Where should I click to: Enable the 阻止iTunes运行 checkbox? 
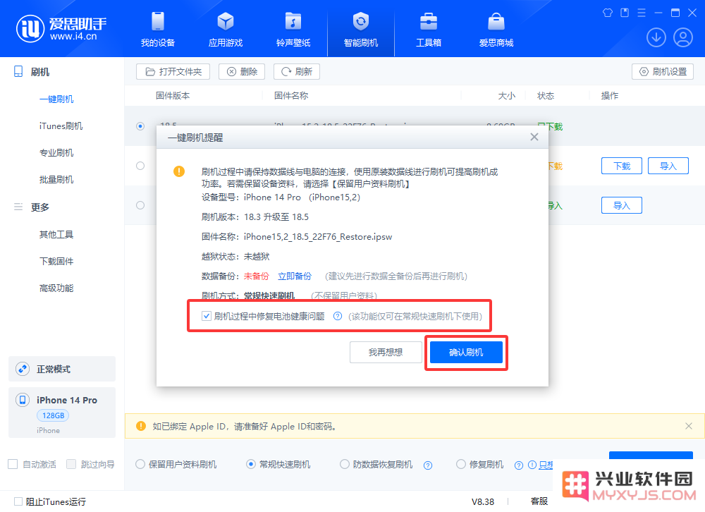(x=18, y=501)
